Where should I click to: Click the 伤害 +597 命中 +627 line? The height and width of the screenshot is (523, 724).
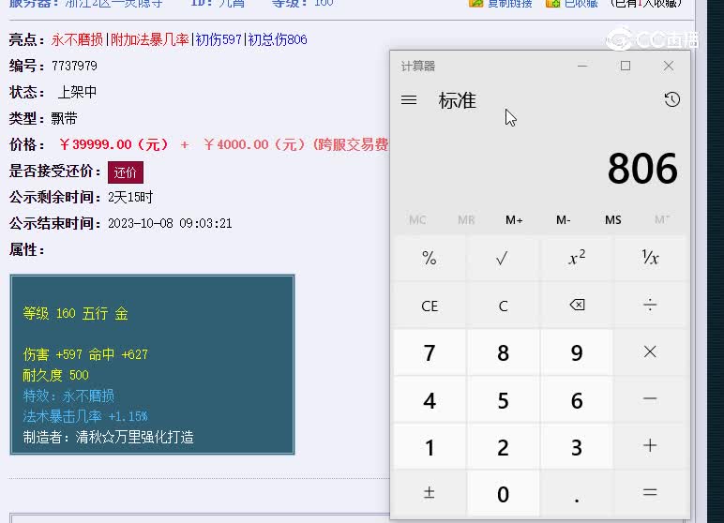tap(85, 354)
